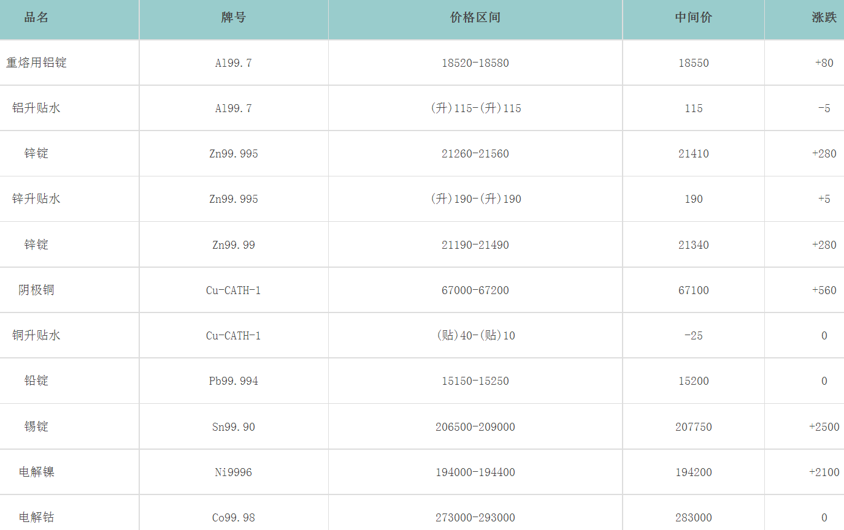This screenshot has height=530, width=844.
Task: Select the 铜升贴水 product name
Action: click(x=36, y=335)
